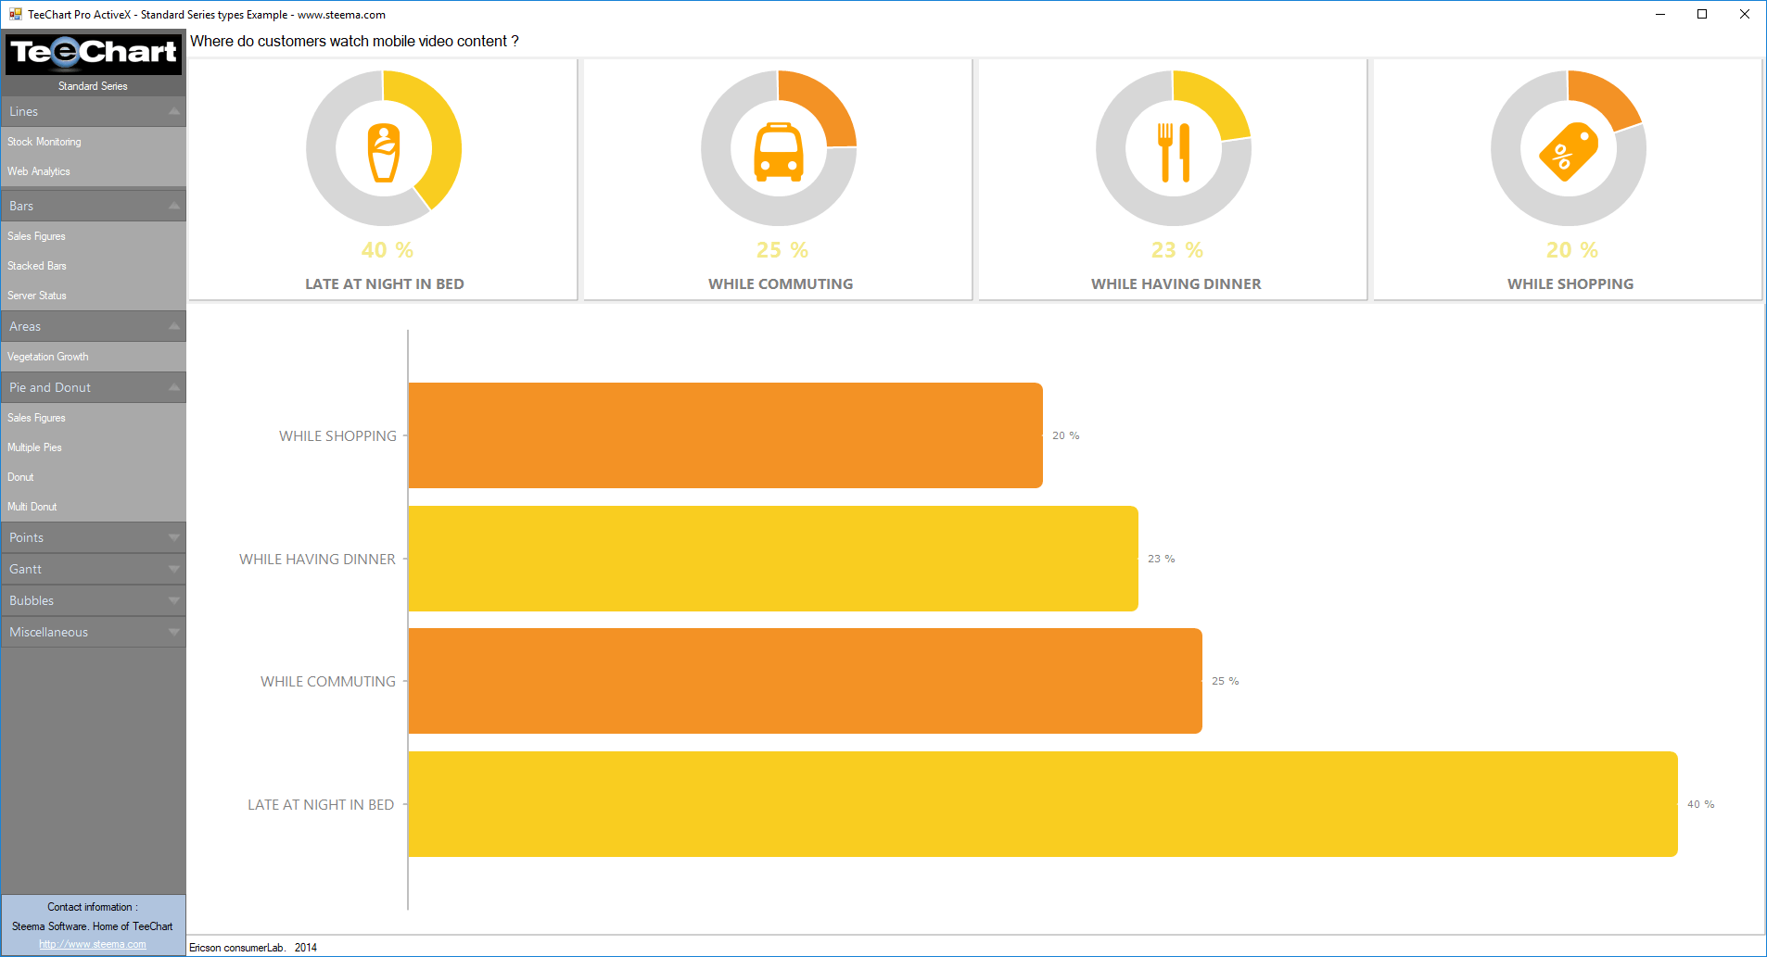Click the drink cup icon in first donut
1767x957 pixels.
click(x=384, y=153)
